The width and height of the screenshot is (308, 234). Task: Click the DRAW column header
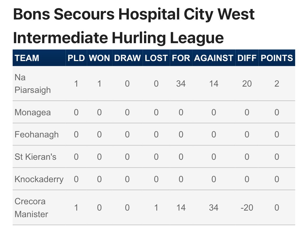pos(127,58)
